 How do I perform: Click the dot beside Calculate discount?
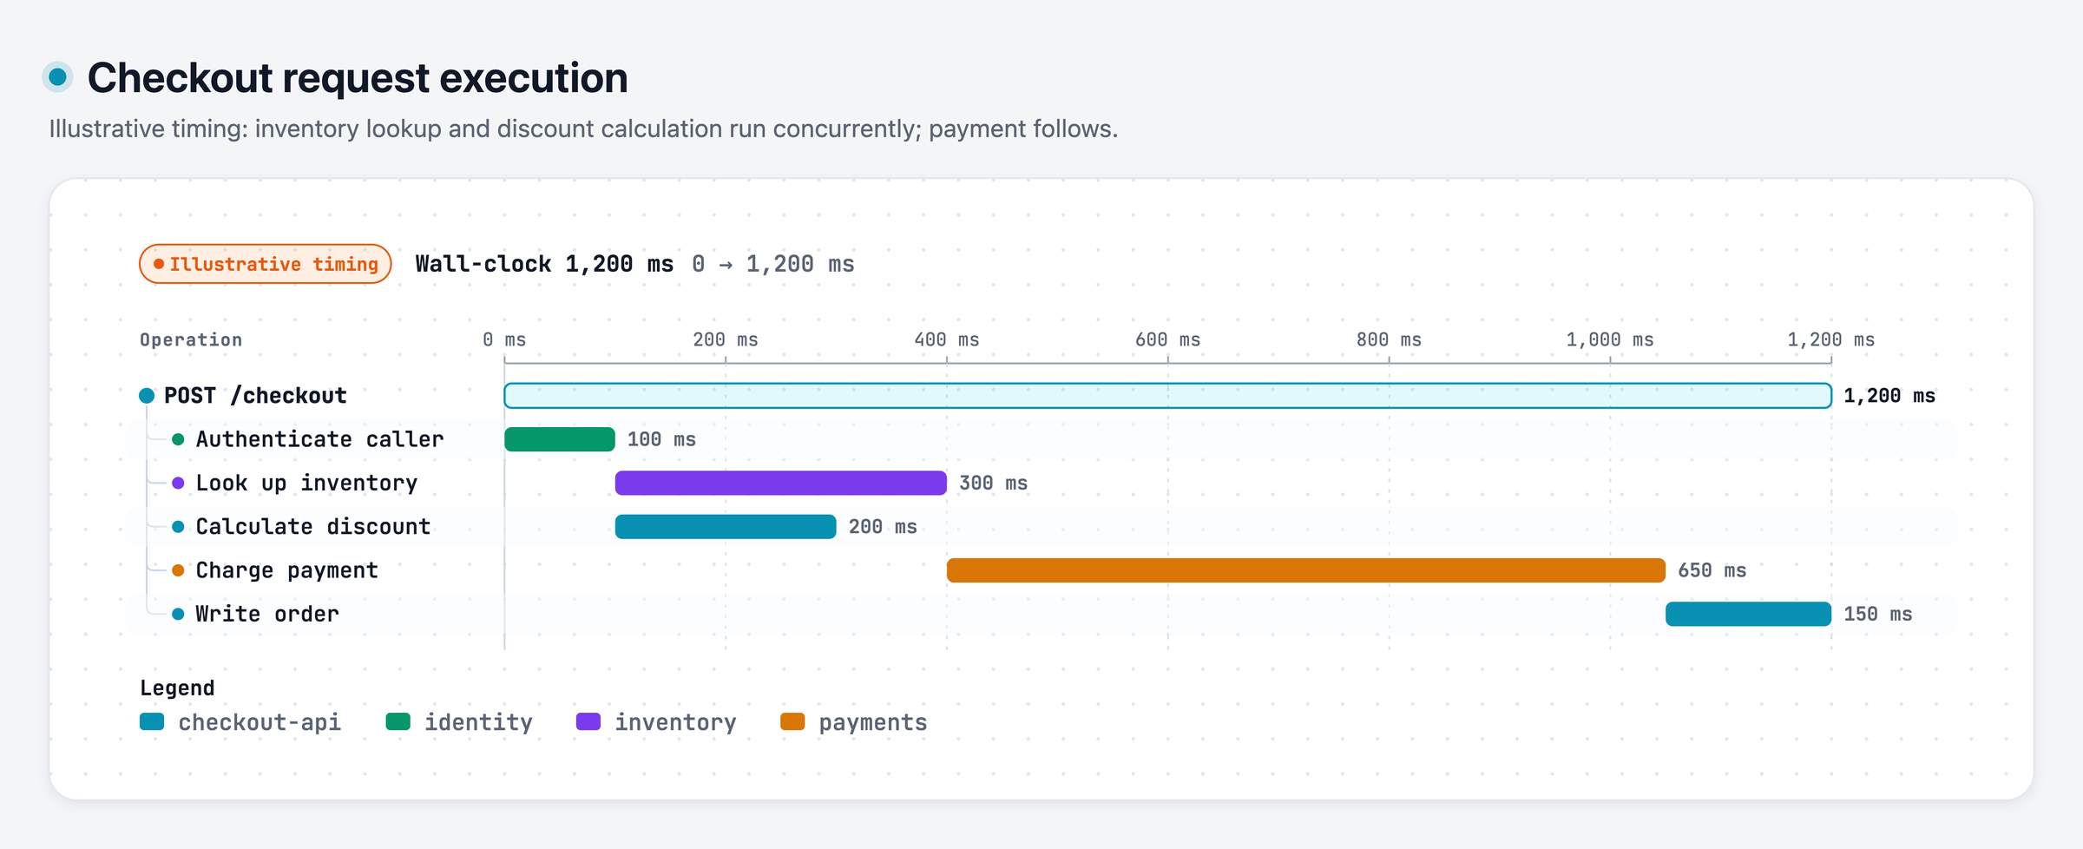tap(178, 527)
